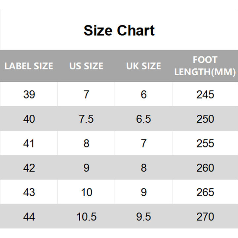Click US size 7.5 cell

(86, 119)
